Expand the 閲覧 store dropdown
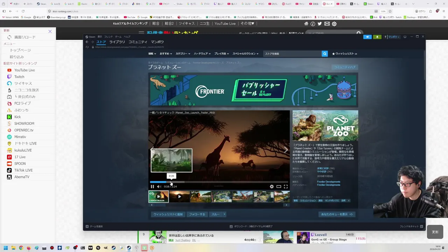This screenshot has width=448, height=252. 152,54
